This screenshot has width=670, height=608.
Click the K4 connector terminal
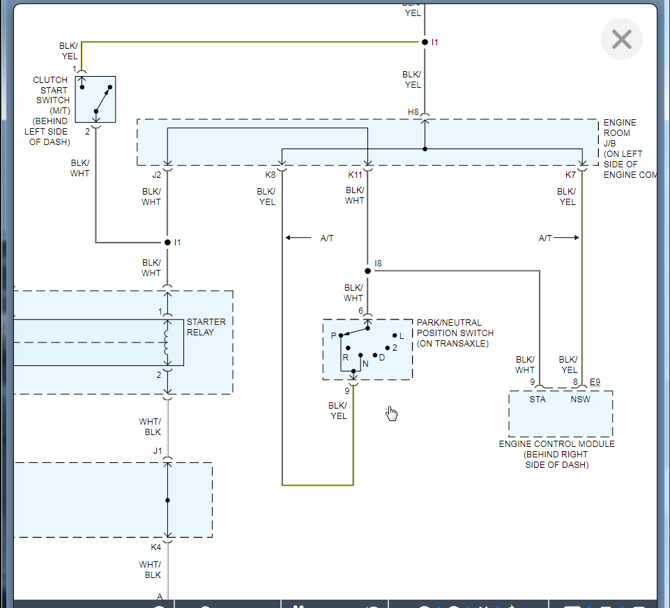click(x=167, y=541)
